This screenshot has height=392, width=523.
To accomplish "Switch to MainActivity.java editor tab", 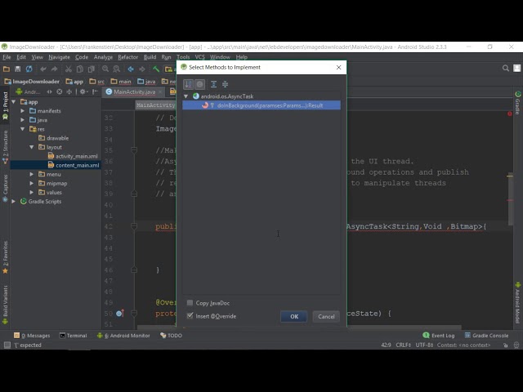I will [x=134, y=91].
